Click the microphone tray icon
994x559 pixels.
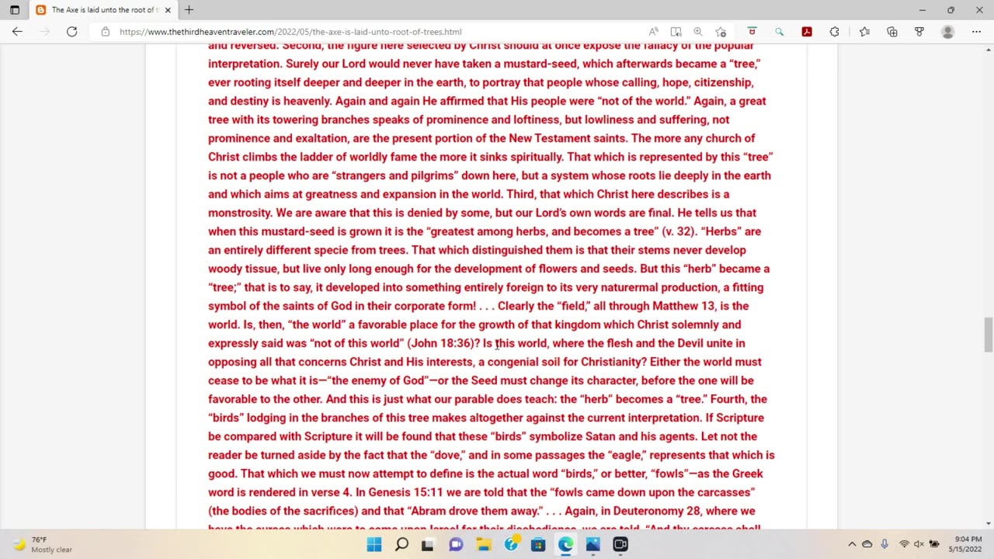click(885, 544)
